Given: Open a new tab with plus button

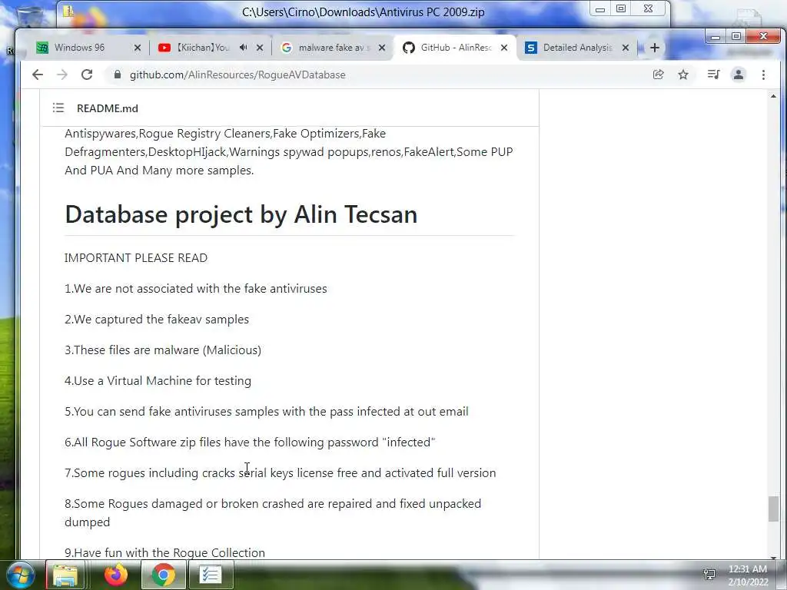Looking at the screenshot, I should (x=655, y=48).
